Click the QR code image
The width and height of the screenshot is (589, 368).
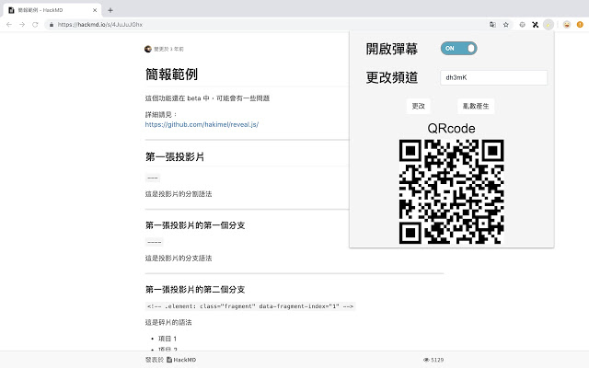coord(452,191)
